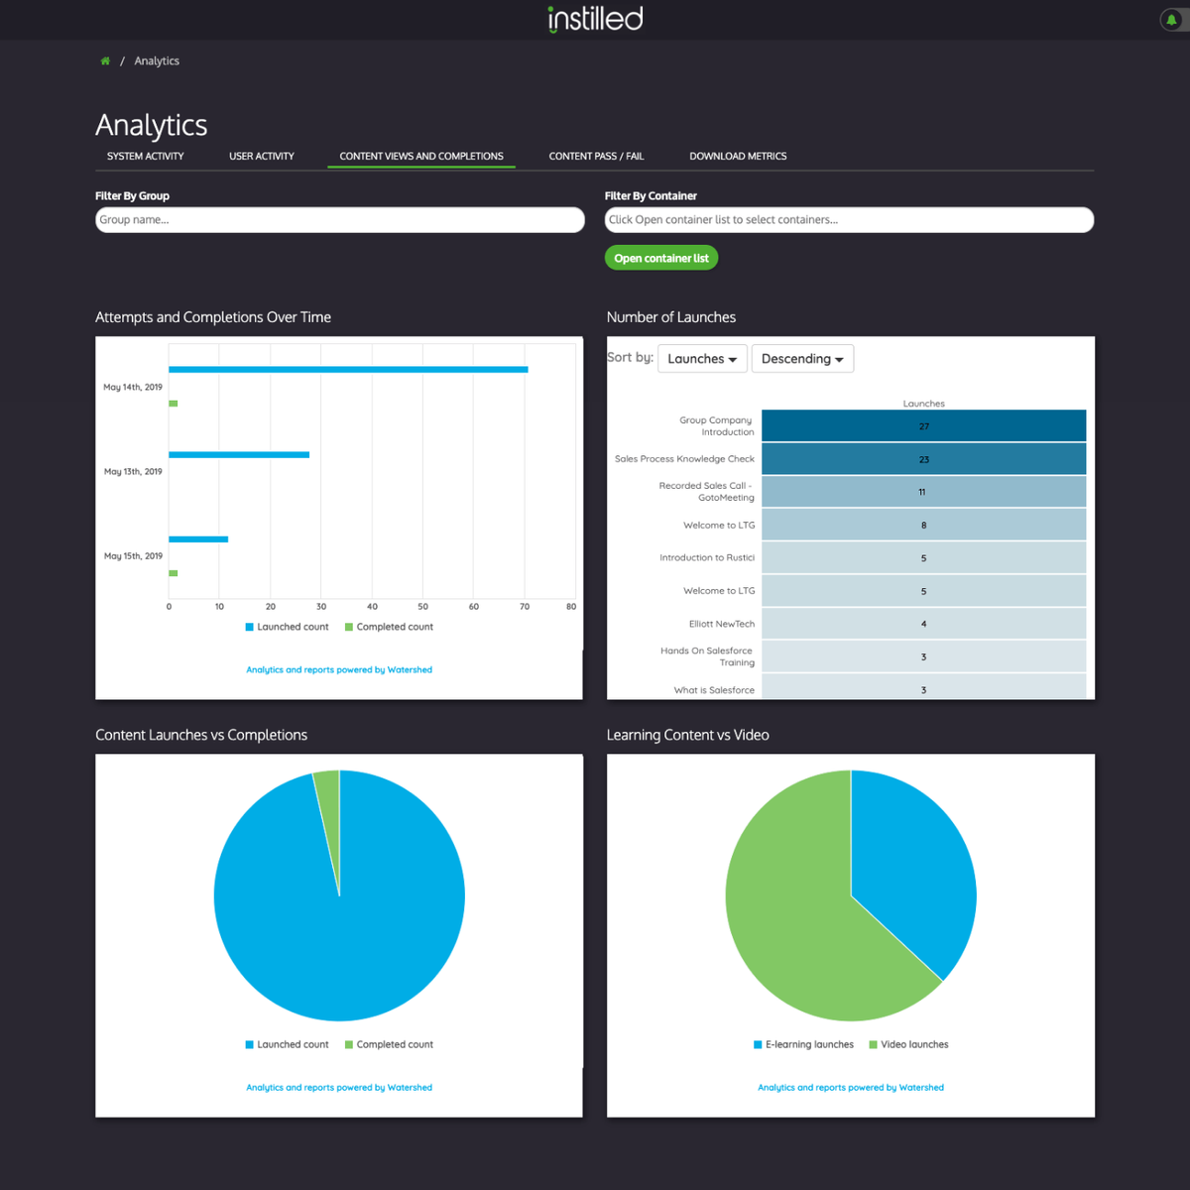Toggle the Launched count legend on the bar chart
The width and height of the screenshot is (1190, 1190).
287,627
